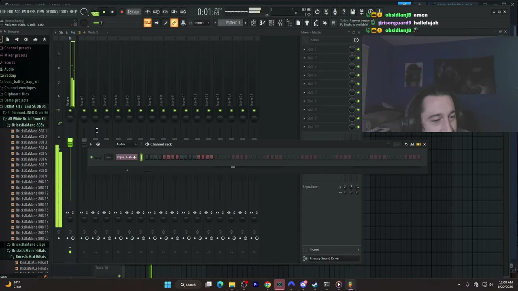Toggle mixer Slot 5 enable light
Viewport: 518px width, 291px height.
[358, 84]
